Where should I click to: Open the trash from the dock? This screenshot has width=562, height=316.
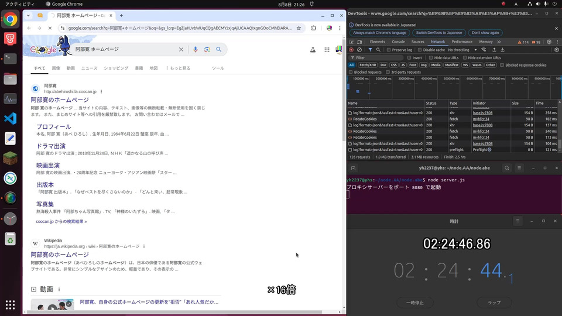click(x=10, y=239)
